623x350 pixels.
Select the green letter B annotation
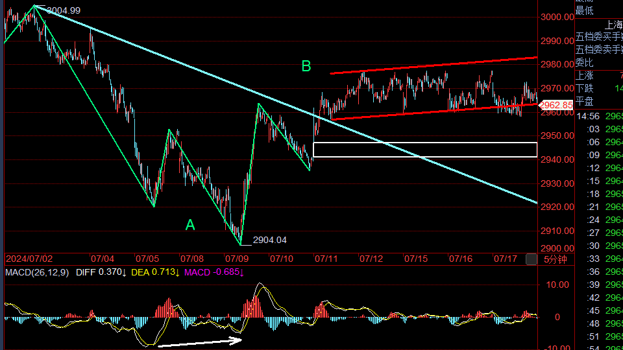click(x=306, y=66)
